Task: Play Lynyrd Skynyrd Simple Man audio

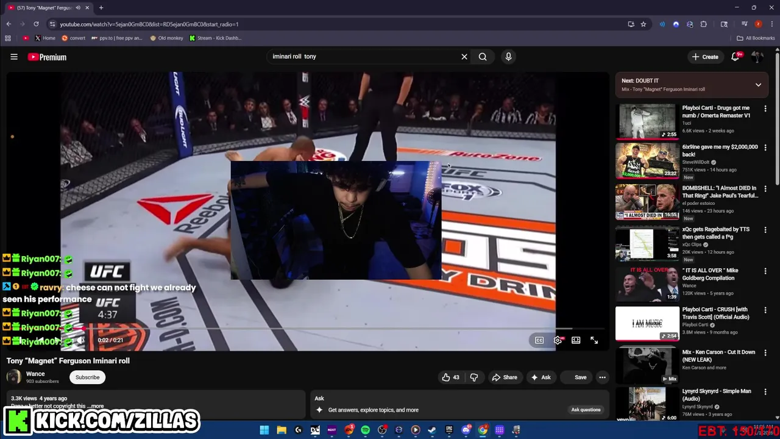Action: click(647, 404)
